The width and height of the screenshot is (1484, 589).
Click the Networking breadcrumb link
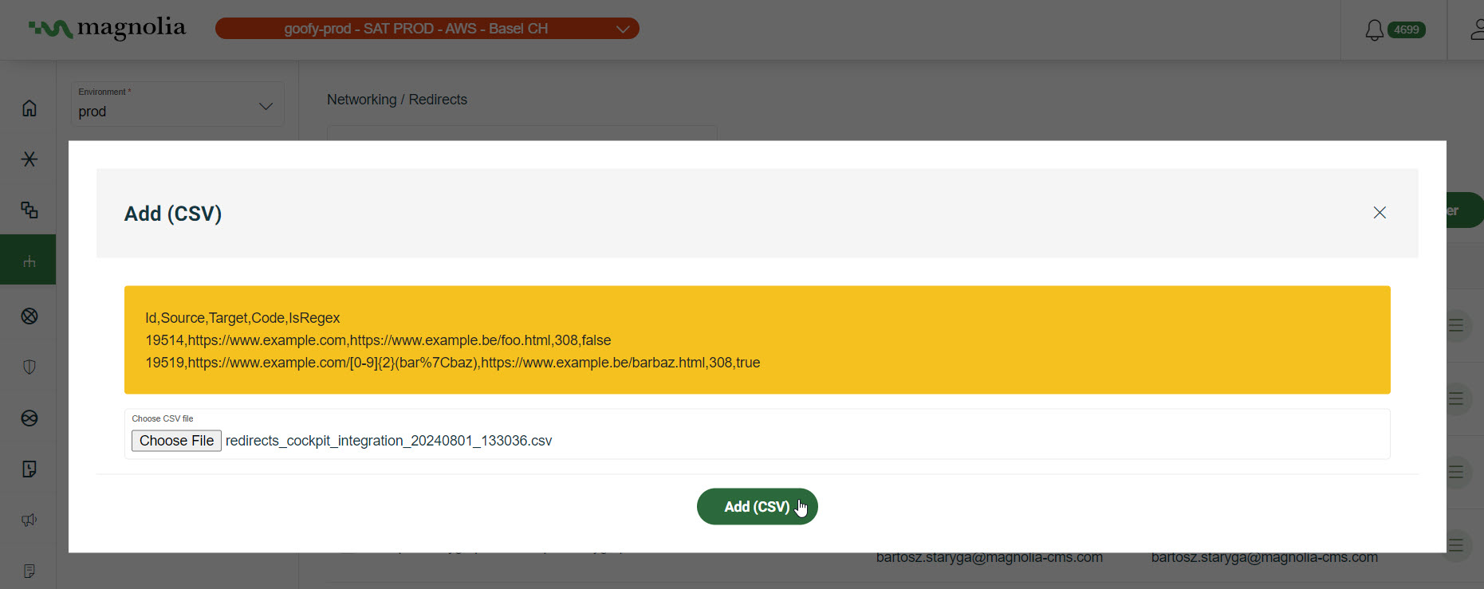click(361, 100)
